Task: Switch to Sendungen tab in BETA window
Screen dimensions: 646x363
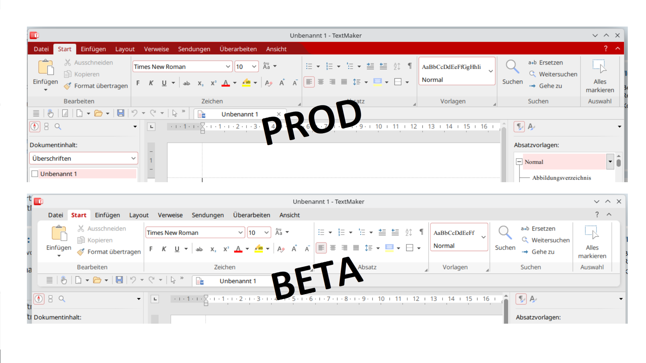Action: click(208, 215)
